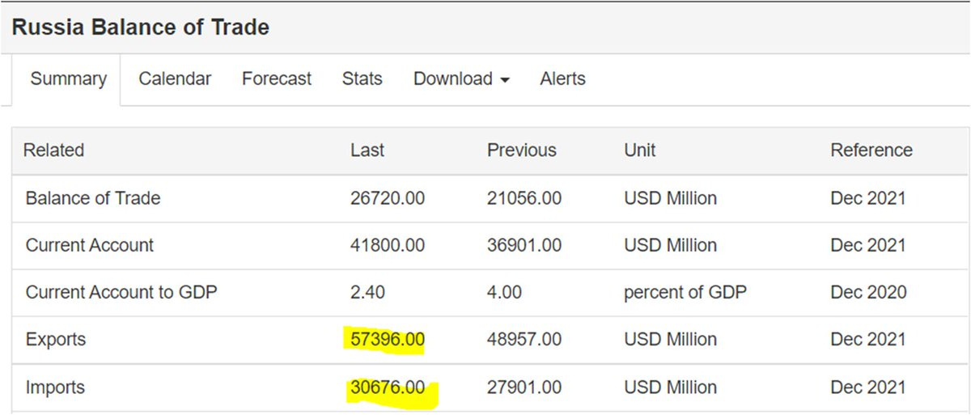Click the Russia Balance of Trade heading
Image resolution: width=971 pixels, height=415 pixels.
tap(141, 28)
